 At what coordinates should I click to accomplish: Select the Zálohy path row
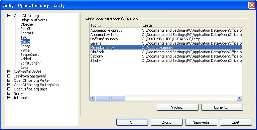[x=166, y=61]
